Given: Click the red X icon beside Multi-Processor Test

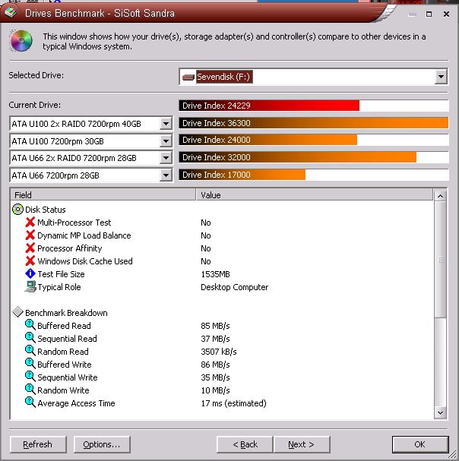Looking at the screenshot, I should (x=30, y=223).
